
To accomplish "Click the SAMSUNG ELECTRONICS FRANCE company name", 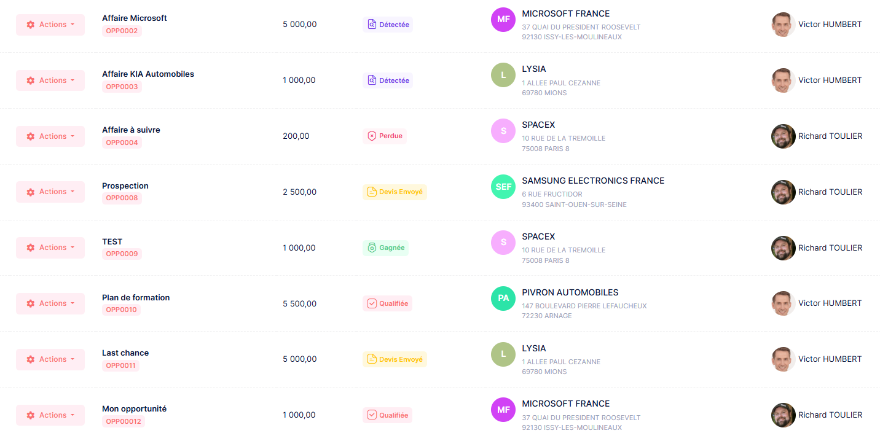I will (x=593, y=181).
